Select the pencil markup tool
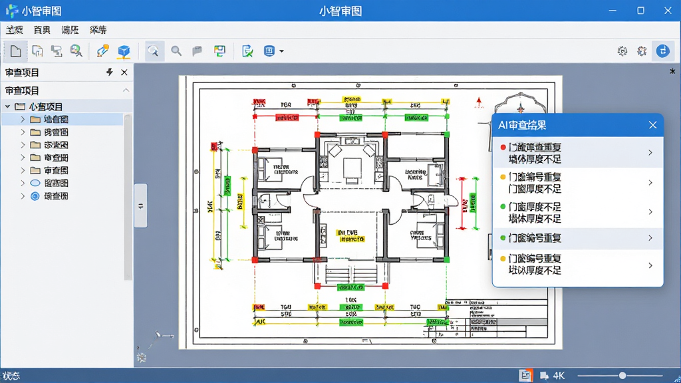This screenshot has width=681, height=383. 103,51
